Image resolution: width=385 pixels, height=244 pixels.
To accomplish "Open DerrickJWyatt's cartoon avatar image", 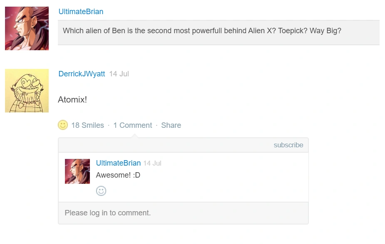I will pos(27,90).
